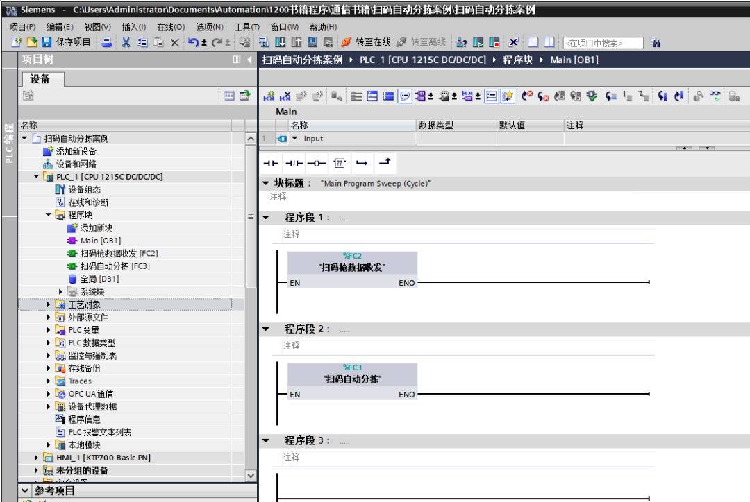Insert a normally open contact
750x502 pixels.
pos(271,164)
